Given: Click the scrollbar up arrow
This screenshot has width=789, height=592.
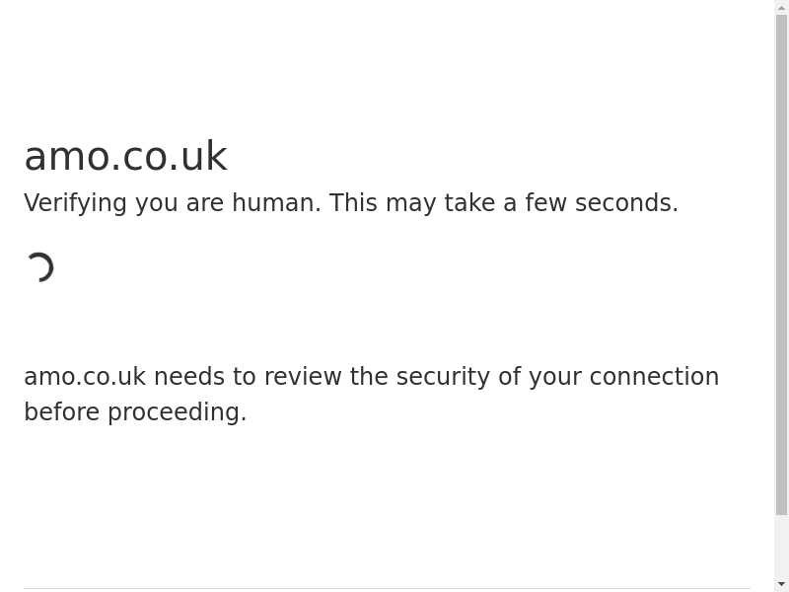Looking at the screenshot, I should (781, 8).
